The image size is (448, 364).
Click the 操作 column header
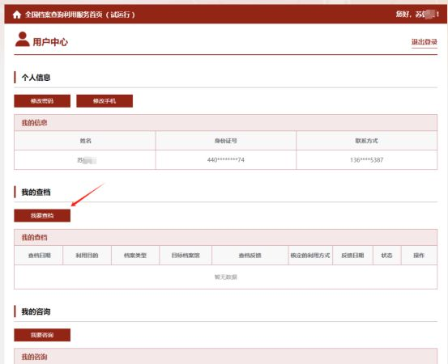(419, 256)
